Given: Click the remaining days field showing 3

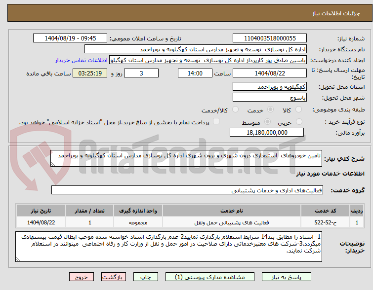Looking at the screenshot, I should point(141,73).
